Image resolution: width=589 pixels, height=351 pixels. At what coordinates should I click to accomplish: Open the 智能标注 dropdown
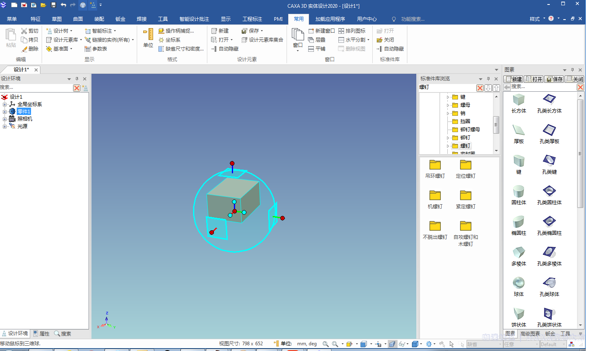pos(115,31)
